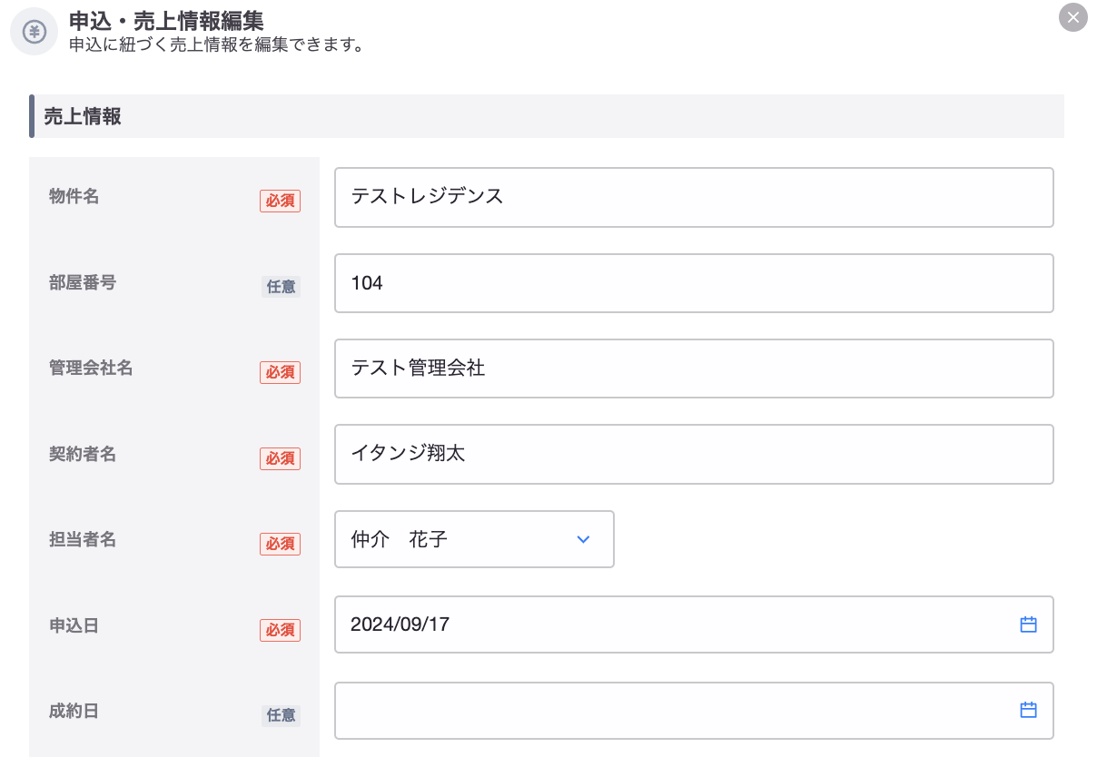Image resolution: width=1097 pixels, height=757 pixels.
Task: Click the 担当者名 label
Action: click(83, 539)
